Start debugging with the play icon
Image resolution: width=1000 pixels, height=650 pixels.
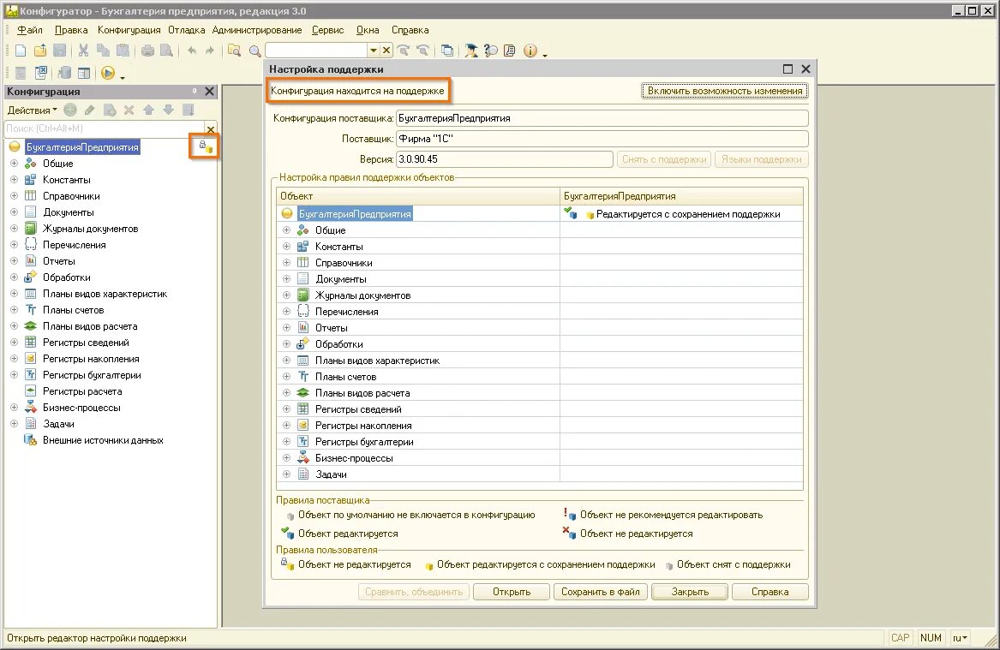(108, 73)
